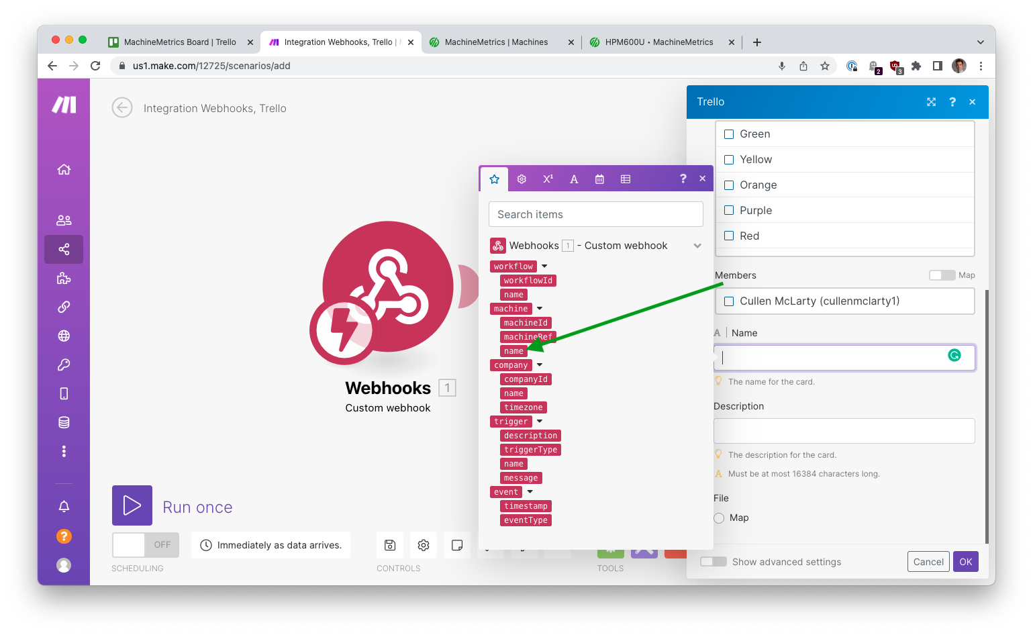The height and width of the screenshot is (635, 1033).
Task: Collapse the machine collection arrow
Action: click(540, 309)
